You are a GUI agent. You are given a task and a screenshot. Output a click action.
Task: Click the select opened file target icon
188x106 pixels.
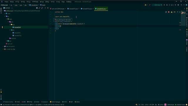(37, 8)
